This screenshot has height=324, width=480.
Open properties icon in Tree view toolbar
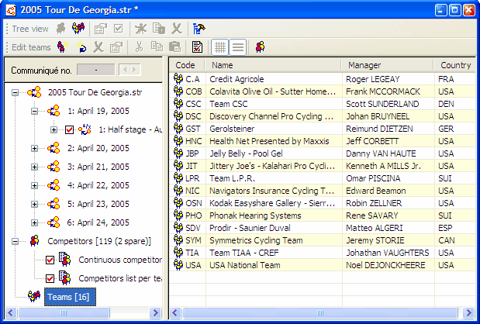point(100,29)
